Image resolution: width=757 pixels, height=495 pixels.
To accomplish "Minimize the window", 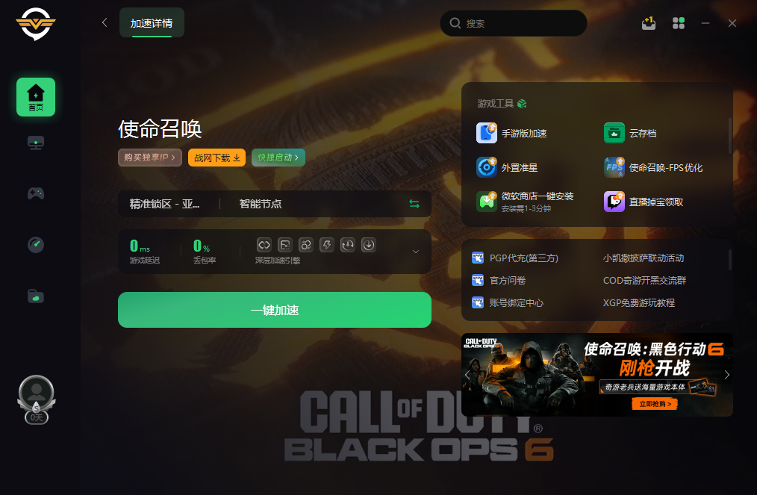I will coord(705,22).
